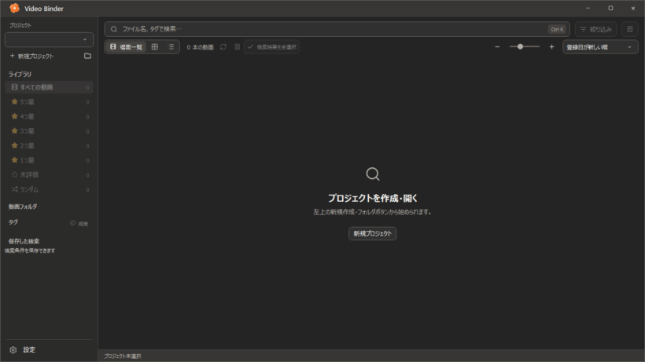The width and height of the screenshot is (645, 362).
Task: Click the refresh icon beside video count
Action: pos(223,47)
